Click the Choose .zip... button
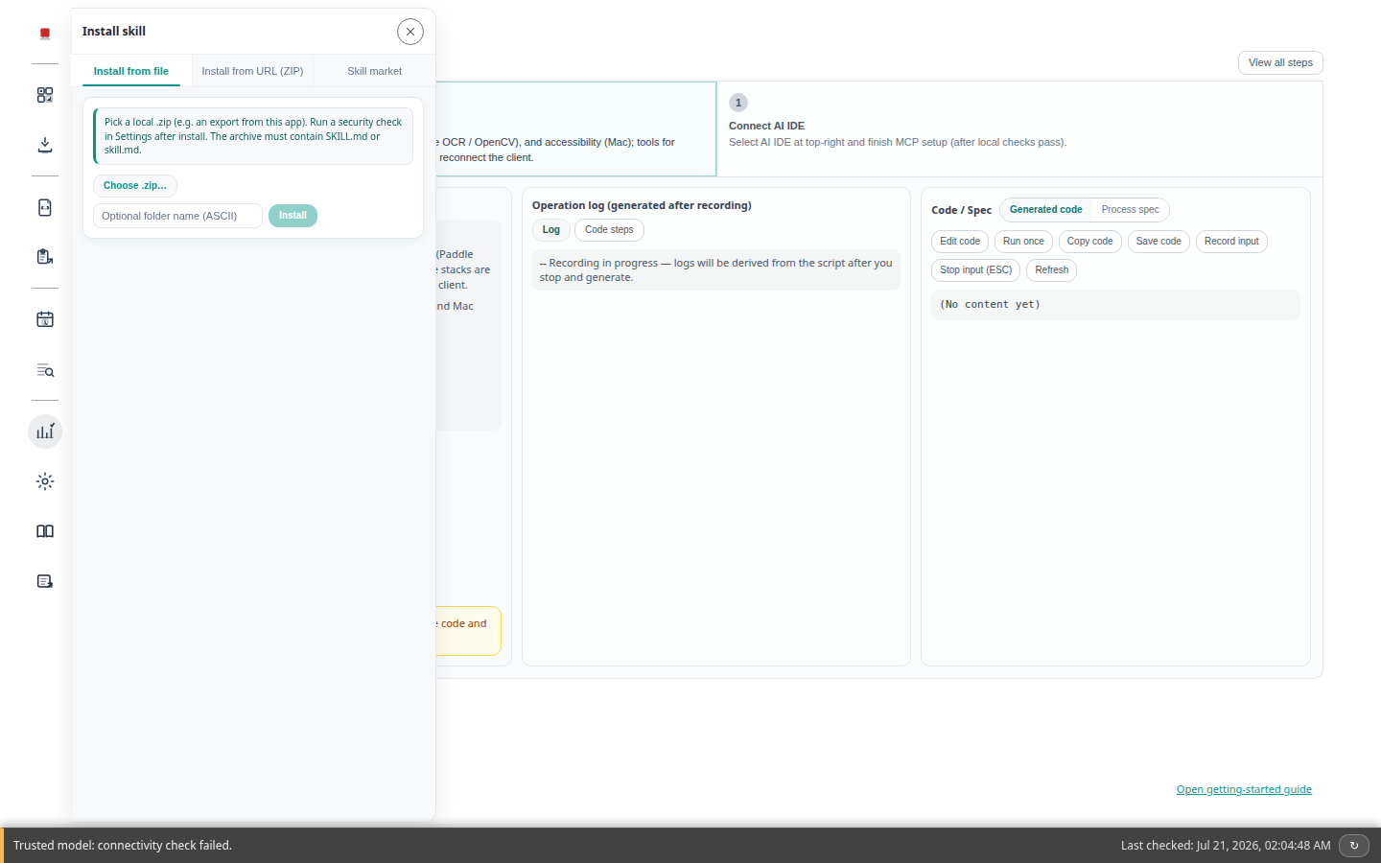The height and width of the screenshot is (863, 1381). click(135, 186)
